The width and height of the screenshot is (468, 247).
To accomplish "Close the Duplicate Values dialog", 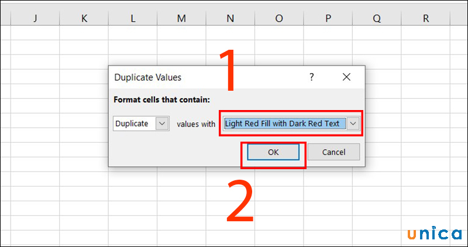I will pyautogui.click(x=346, y=77).
